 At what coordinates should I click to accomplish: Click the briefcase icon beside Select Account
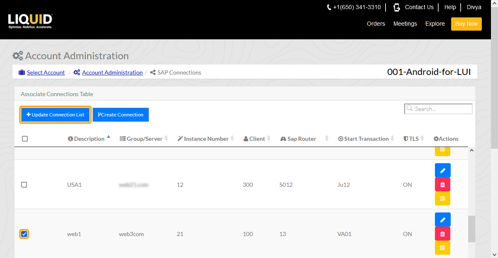[22, 72]
